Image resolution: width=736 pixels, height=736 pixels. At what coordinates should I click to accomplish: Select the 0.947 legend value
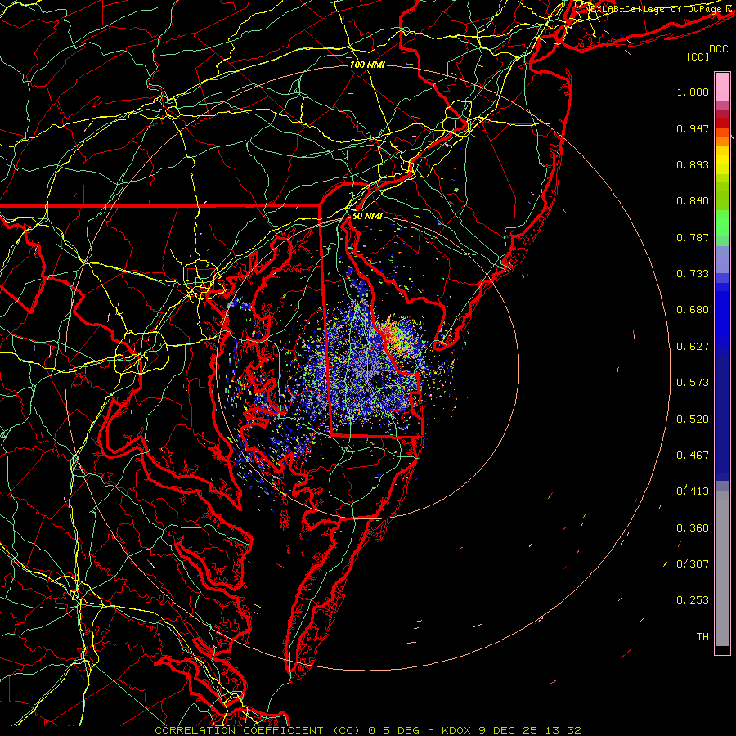click(693, 128)
